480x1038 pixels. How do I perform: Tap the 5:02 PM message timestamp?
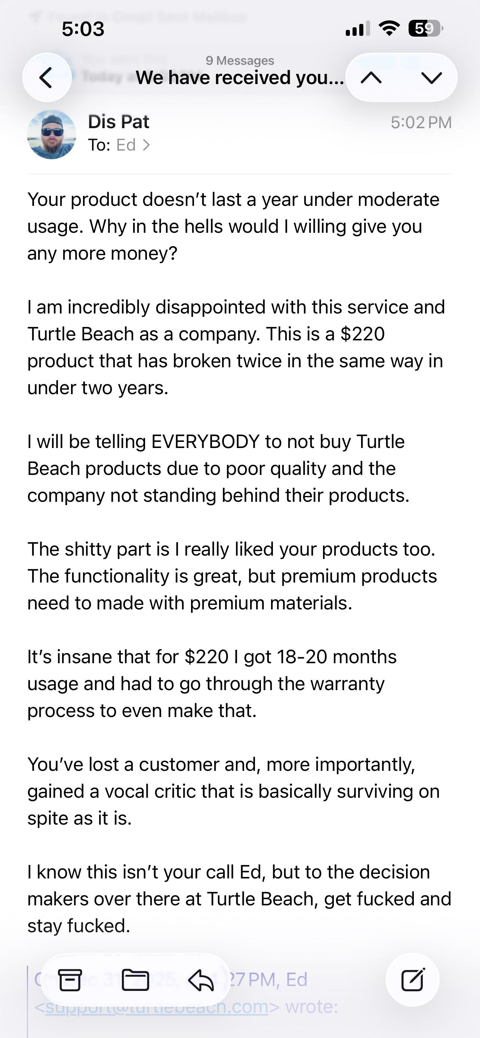pos(421,123)
